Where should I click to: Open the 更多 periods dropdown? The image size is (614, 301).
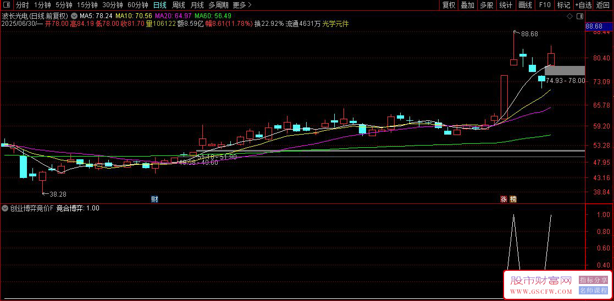[x=242, y=5]
